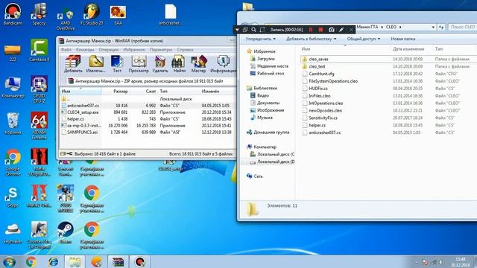Select the CPUID CPU-Z desktop icon
Viewport: 477px width, 268px height.
click(39, 89)
